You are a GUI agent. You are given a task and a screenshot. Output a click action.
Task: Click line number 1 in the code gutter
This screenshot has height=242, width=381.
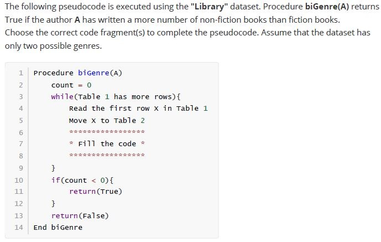[21, 73]
